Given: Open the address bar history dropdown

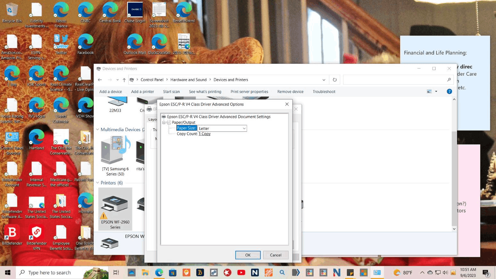Looking at the screenshot, I should (324, 80).
